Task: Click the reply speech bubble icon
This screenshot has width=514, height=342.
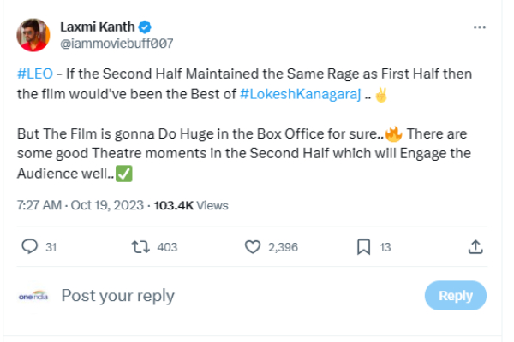Action: tap(29, 247)
